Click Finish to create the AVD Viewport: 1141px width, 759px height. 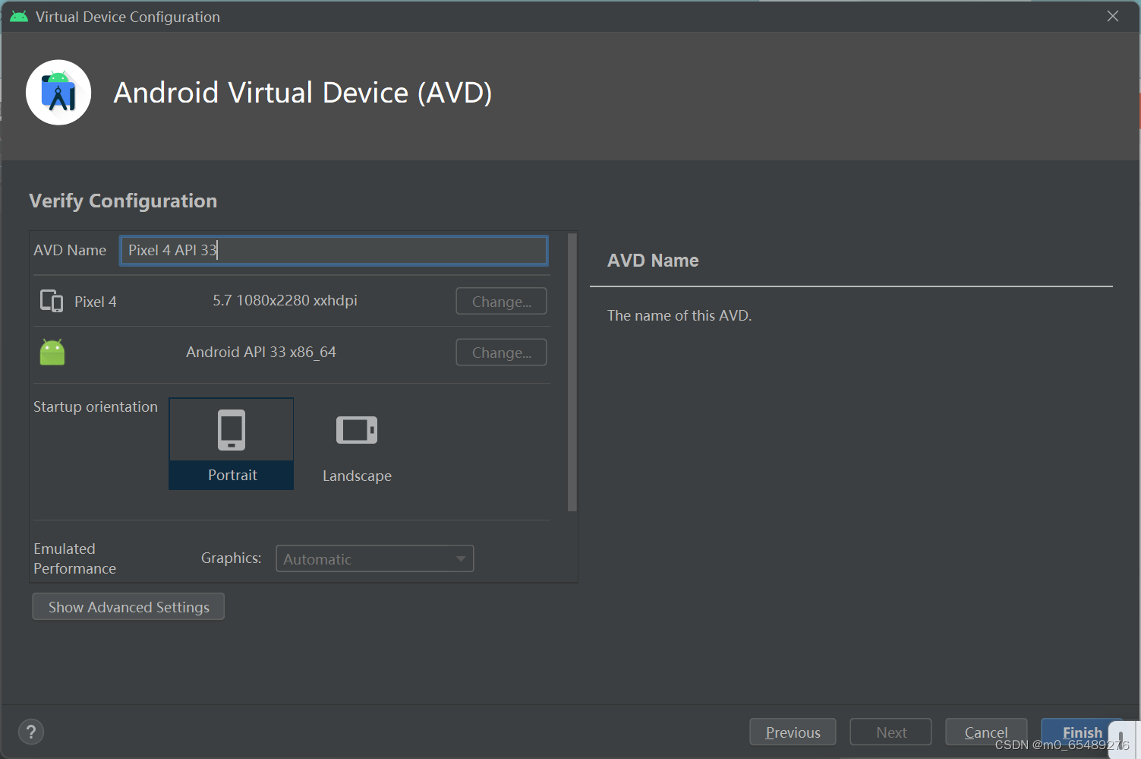(x=1082, y=732)
